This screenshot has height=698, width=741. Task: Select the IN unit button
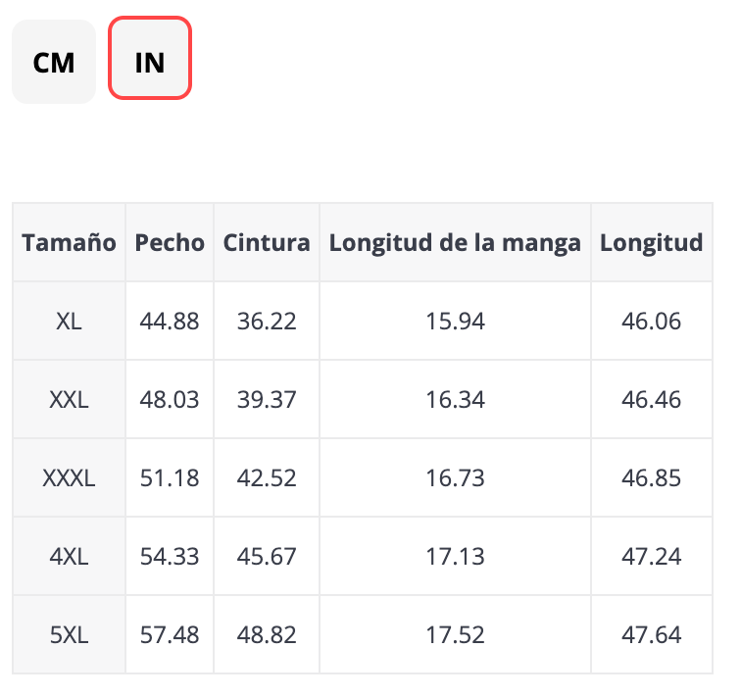[149, 63]
